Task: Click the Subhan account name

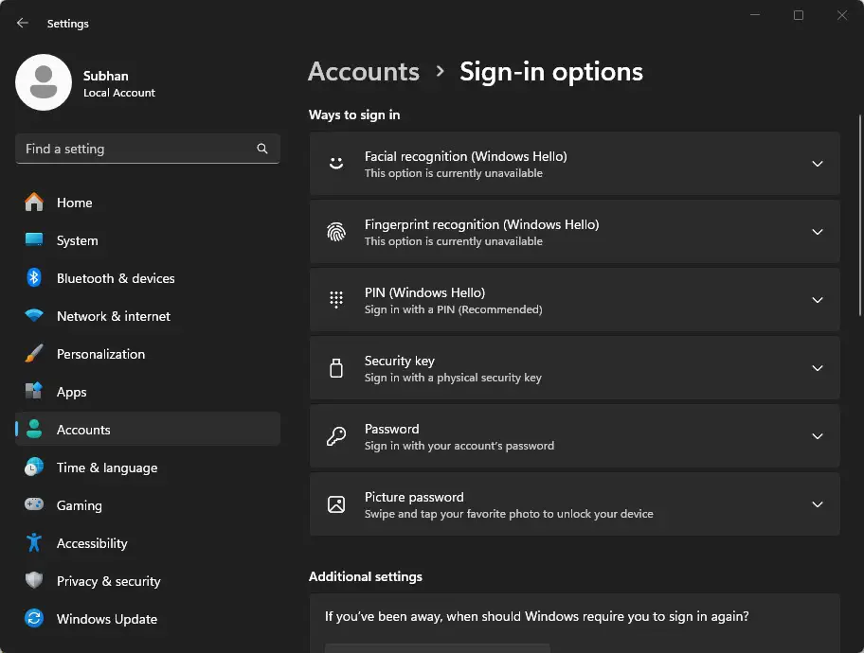Action: coord(106,76)
